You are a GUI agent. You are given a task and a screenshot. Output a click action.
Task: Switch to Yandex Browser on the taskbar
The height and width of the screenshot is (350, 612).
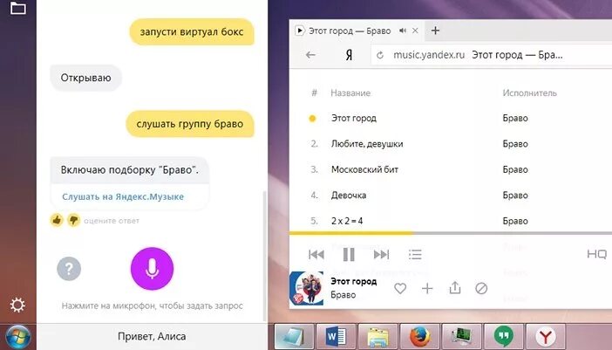[x=546, y=336]
